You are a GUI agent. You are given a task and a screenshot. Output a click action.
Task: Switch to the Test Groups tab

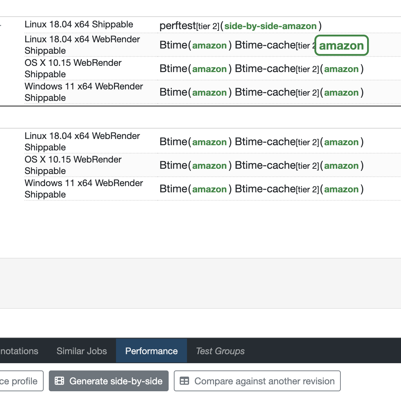[x=220, y=351]
